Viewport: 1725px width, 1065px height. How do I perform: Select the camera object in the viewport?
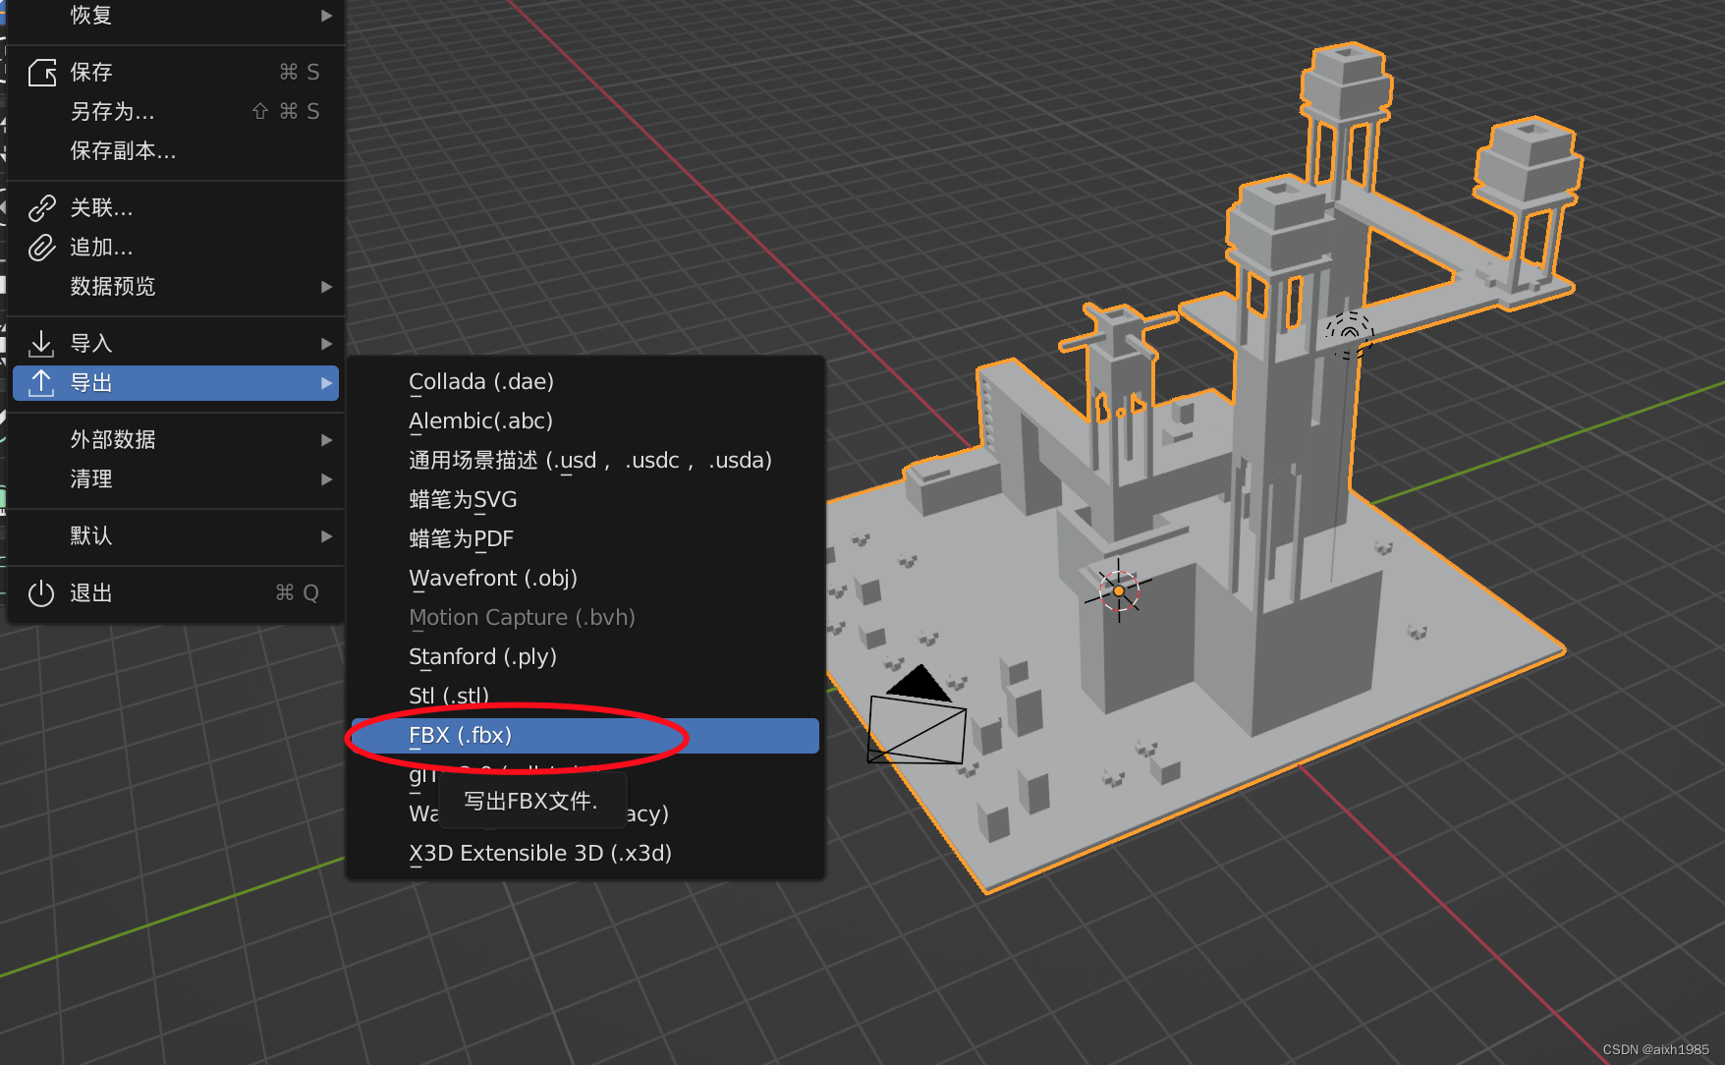916,727
